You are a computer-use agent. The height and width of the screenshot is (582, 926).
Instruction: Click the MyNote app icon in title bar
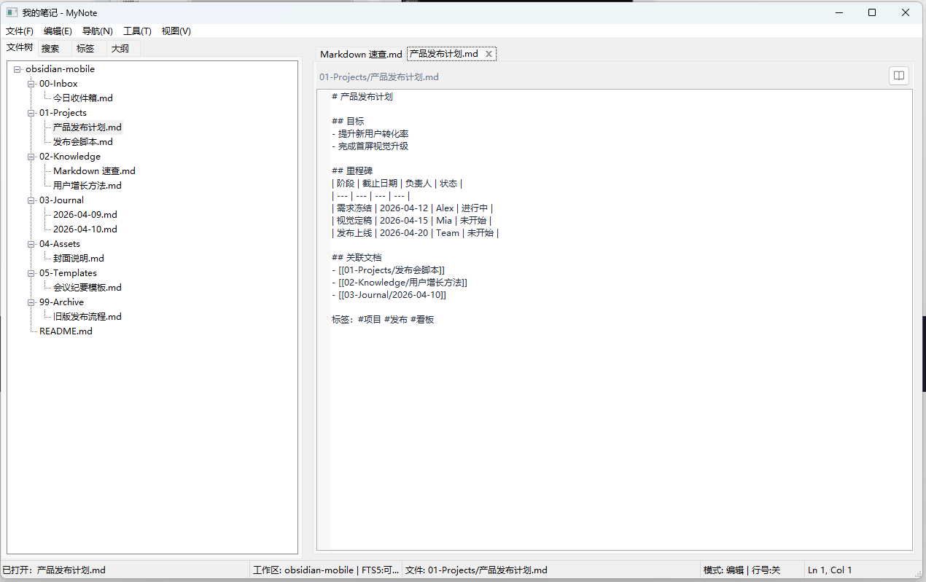click(12, 12)
